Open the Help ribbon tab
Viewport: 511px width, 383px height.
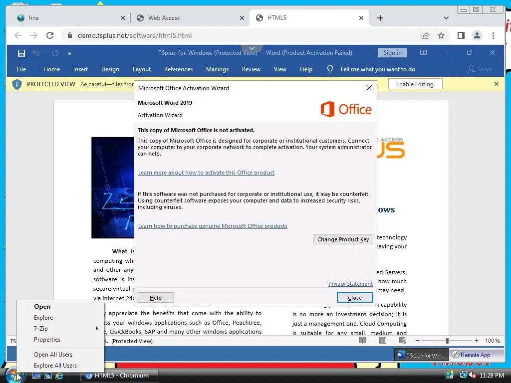pos(306,69)
